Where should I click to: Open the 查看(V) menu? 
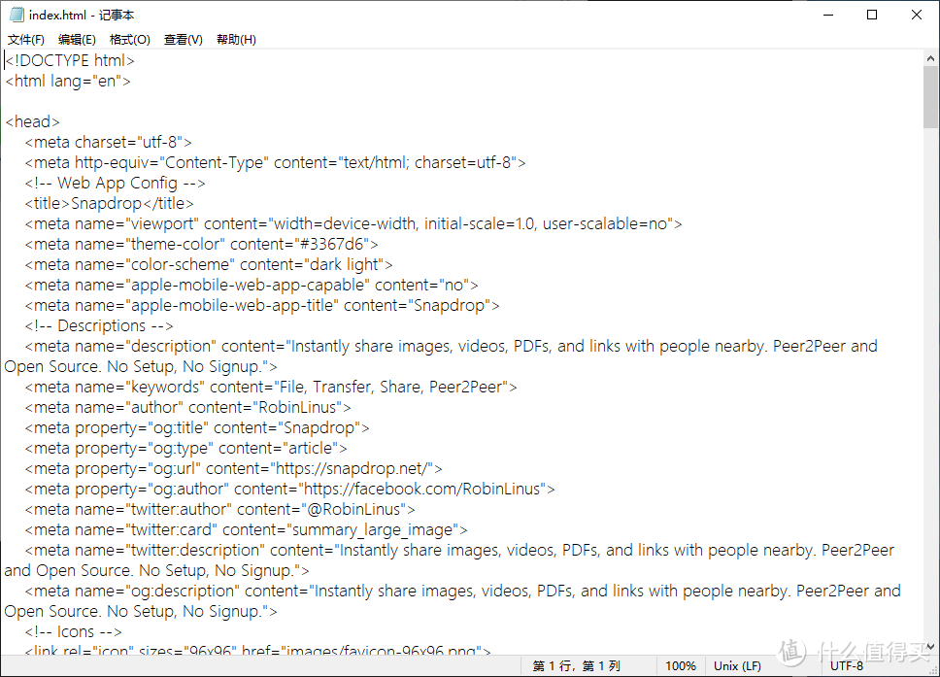coord(183,40)
